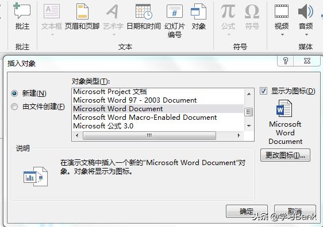Uncheck the 显示为图标(D) checkbox
Image resolution: width=323 pixels, height=227 pixels.
263,91
